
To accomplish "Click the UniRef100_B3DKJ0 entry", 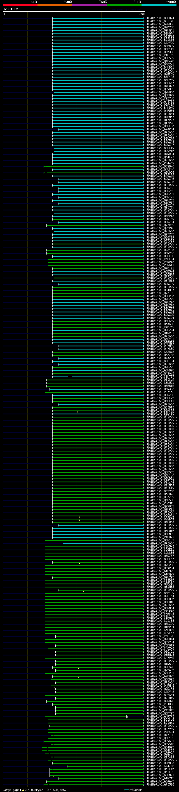I will pos(161,296).
